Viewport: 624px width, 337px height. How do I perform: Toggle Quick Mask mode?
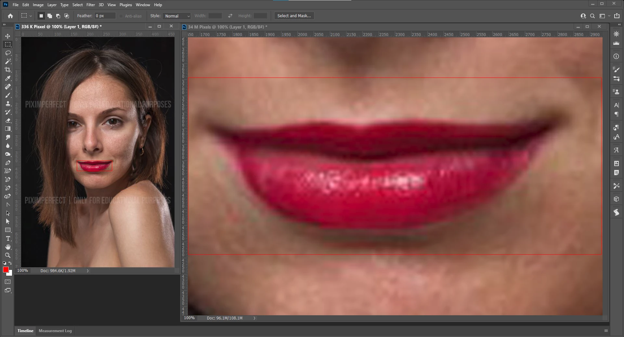[x=8, y=282]
